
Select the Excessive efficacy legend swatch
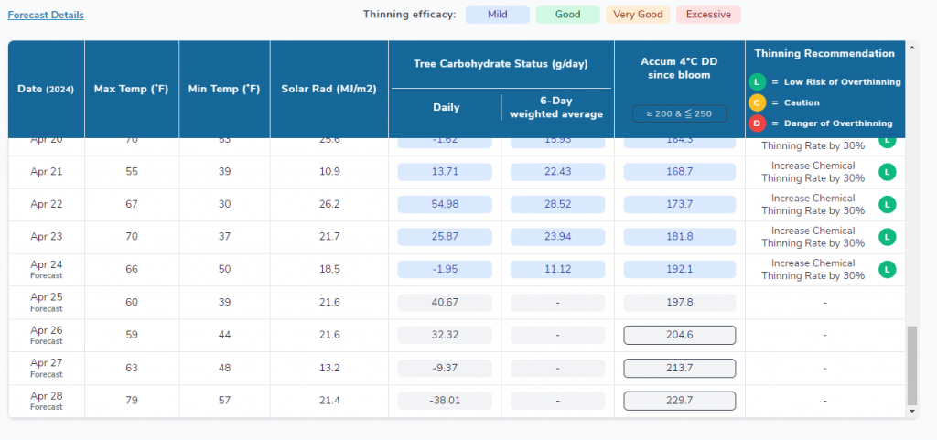708,15
